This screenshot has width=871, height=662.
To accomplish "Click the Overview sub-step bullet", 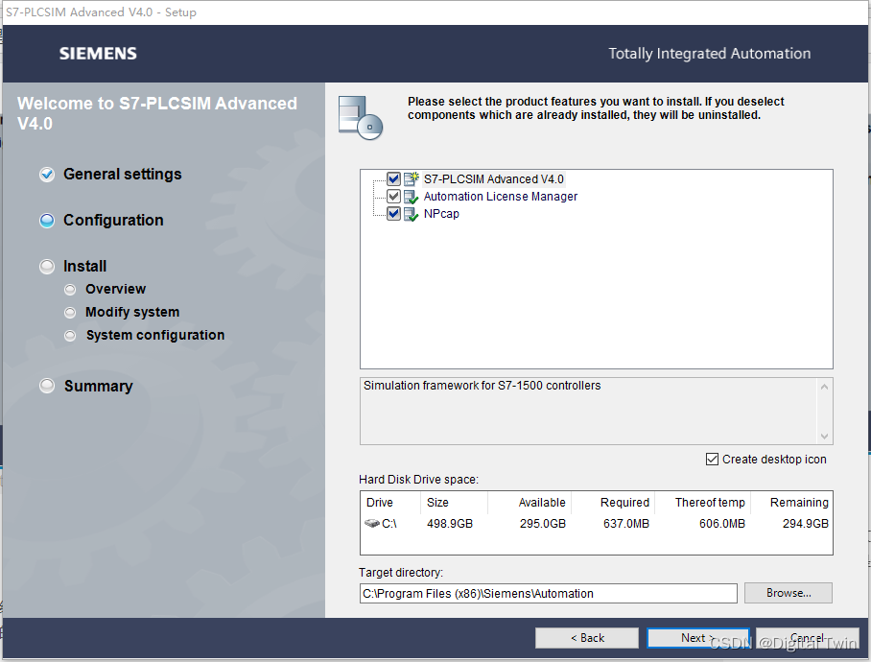I will point(70,290).
